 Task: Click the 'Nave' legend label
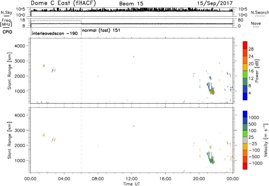point(256,23)
